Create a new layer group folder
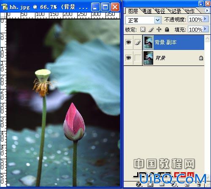Viewport: 211px width, 189px height. (162, 184)
